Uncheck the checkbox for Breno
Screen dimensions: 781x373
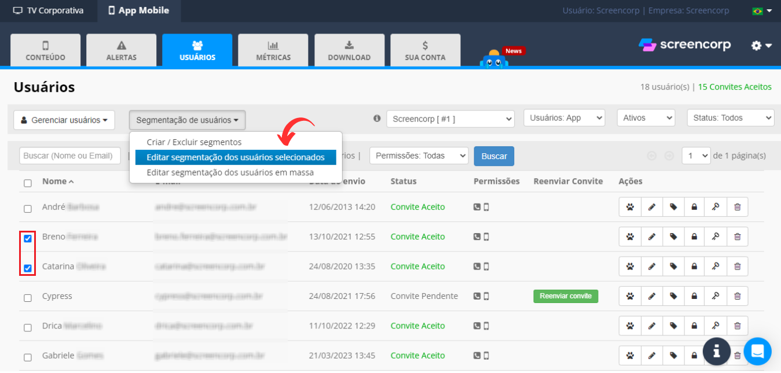coord(28,239)
